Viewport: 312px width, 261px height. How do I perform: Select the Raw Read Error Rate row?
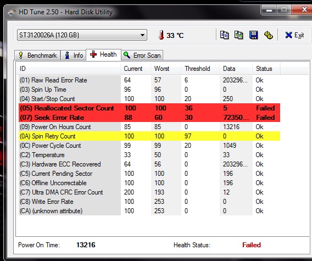149,80
